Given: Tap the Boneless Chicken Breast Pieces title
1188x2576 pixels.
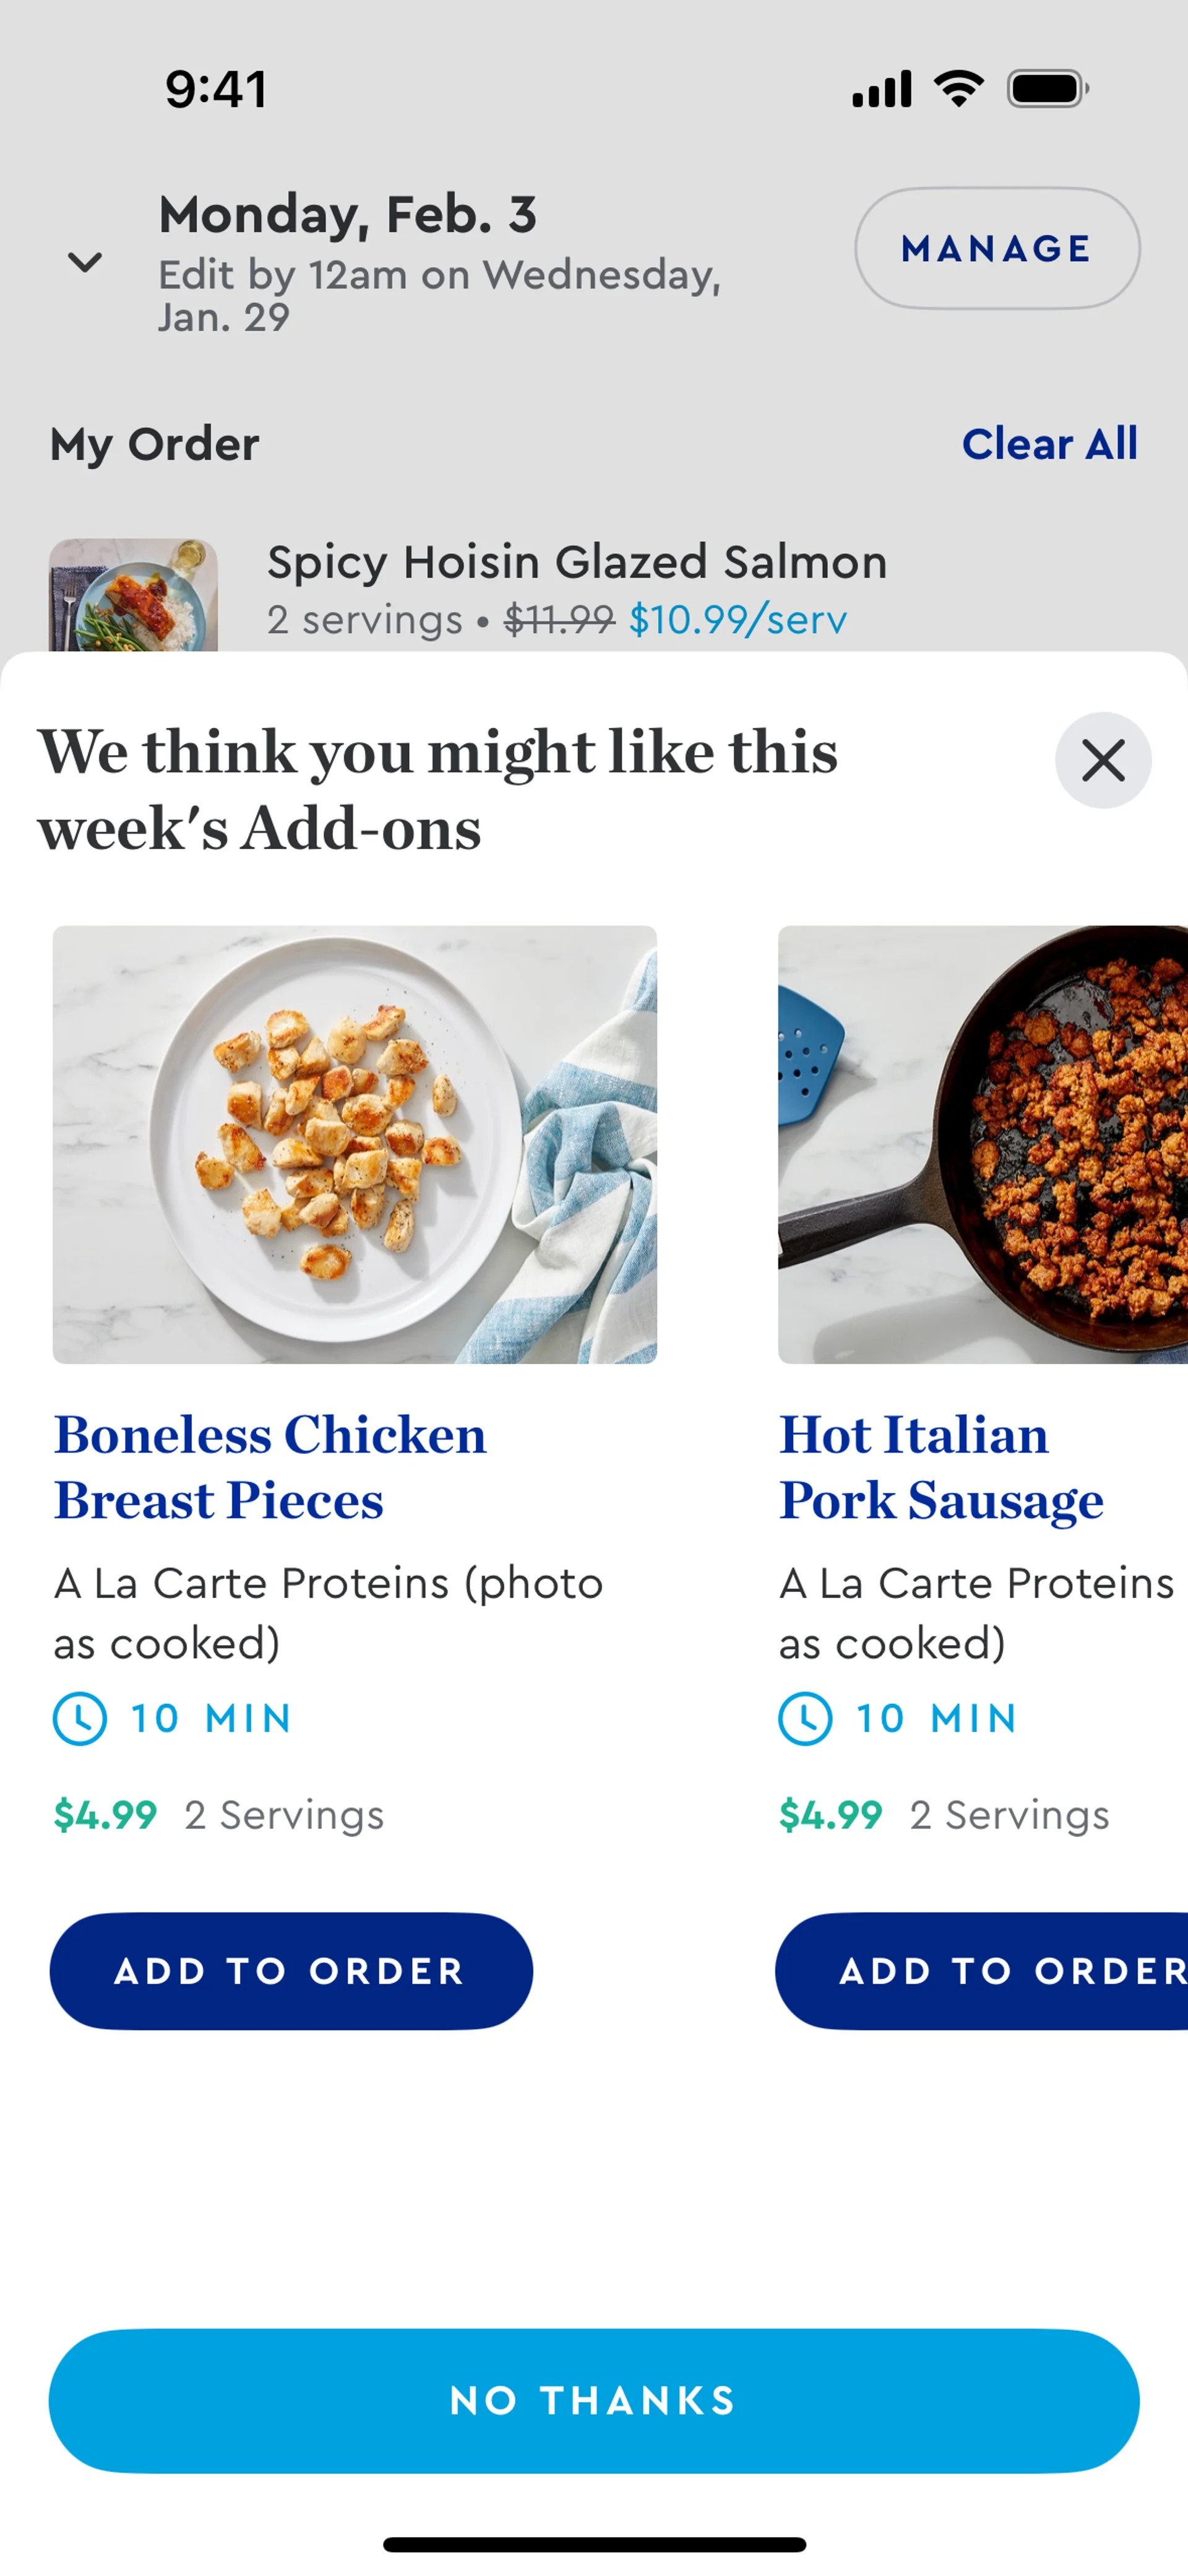Looking at the screenshot, I should pos(270,1467).
